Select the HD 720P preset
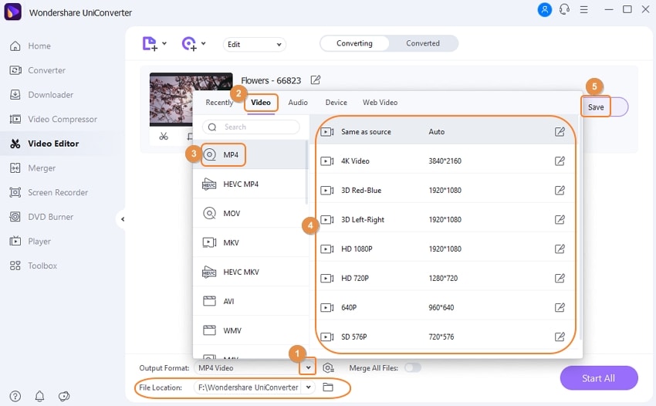 point(445,279)
